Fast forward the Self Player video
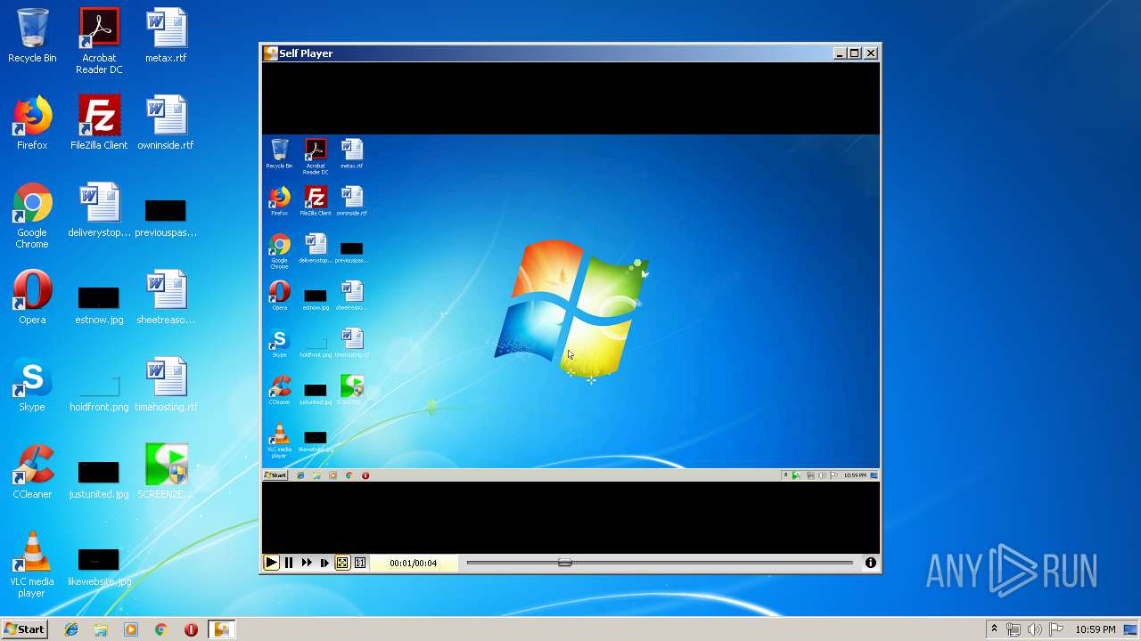The height and width of the screenshot is (641, 1141). [307, 563]
